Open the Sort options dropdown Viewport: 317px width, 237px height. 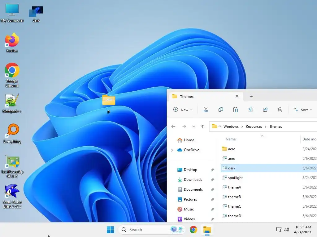point(303,110)
